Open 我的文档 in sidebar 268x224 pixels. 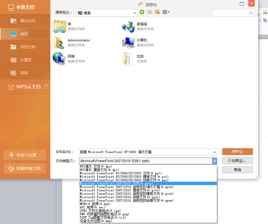(x=25, y=47)
